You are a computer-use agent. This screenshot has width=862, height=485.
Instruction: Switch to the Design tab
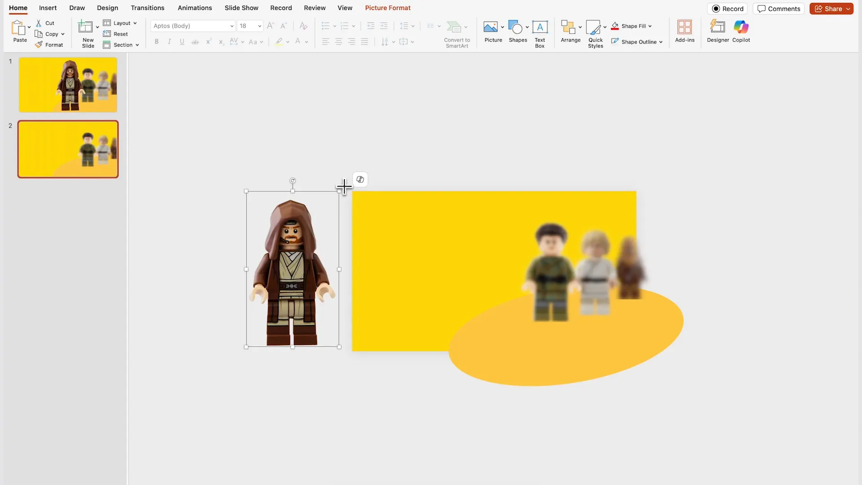pos(107,8)
